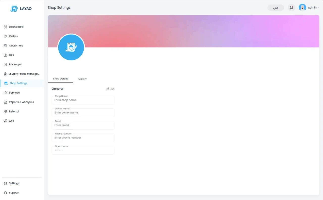This screenshot has height=200, width=323.
Task: Click the General section heading
Action: pyautogui.click(x=58, y=89)
